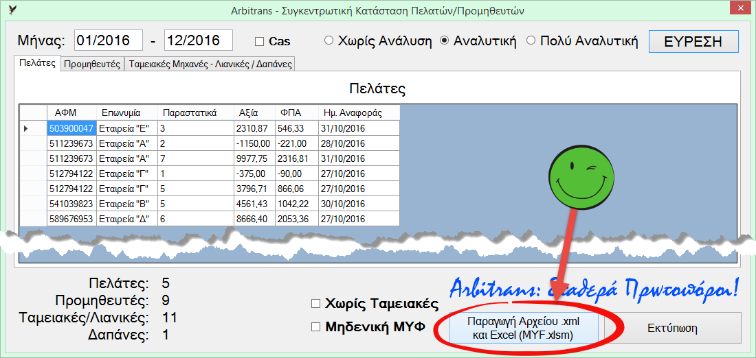Screen dimensions: 756x358
Task: Click the ΕΥΡΕΣΗ search button
Action: [x=693, y=41]
